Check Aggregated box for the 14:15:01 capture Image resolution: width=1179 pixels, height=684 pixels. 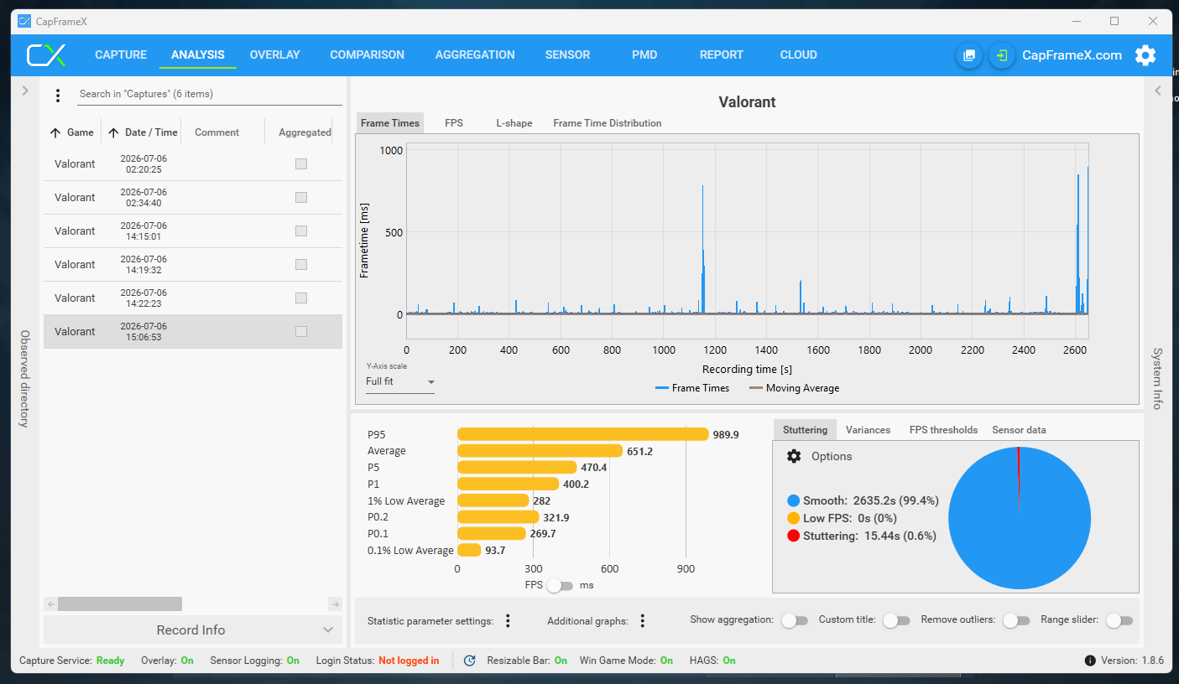click(301, 231)
